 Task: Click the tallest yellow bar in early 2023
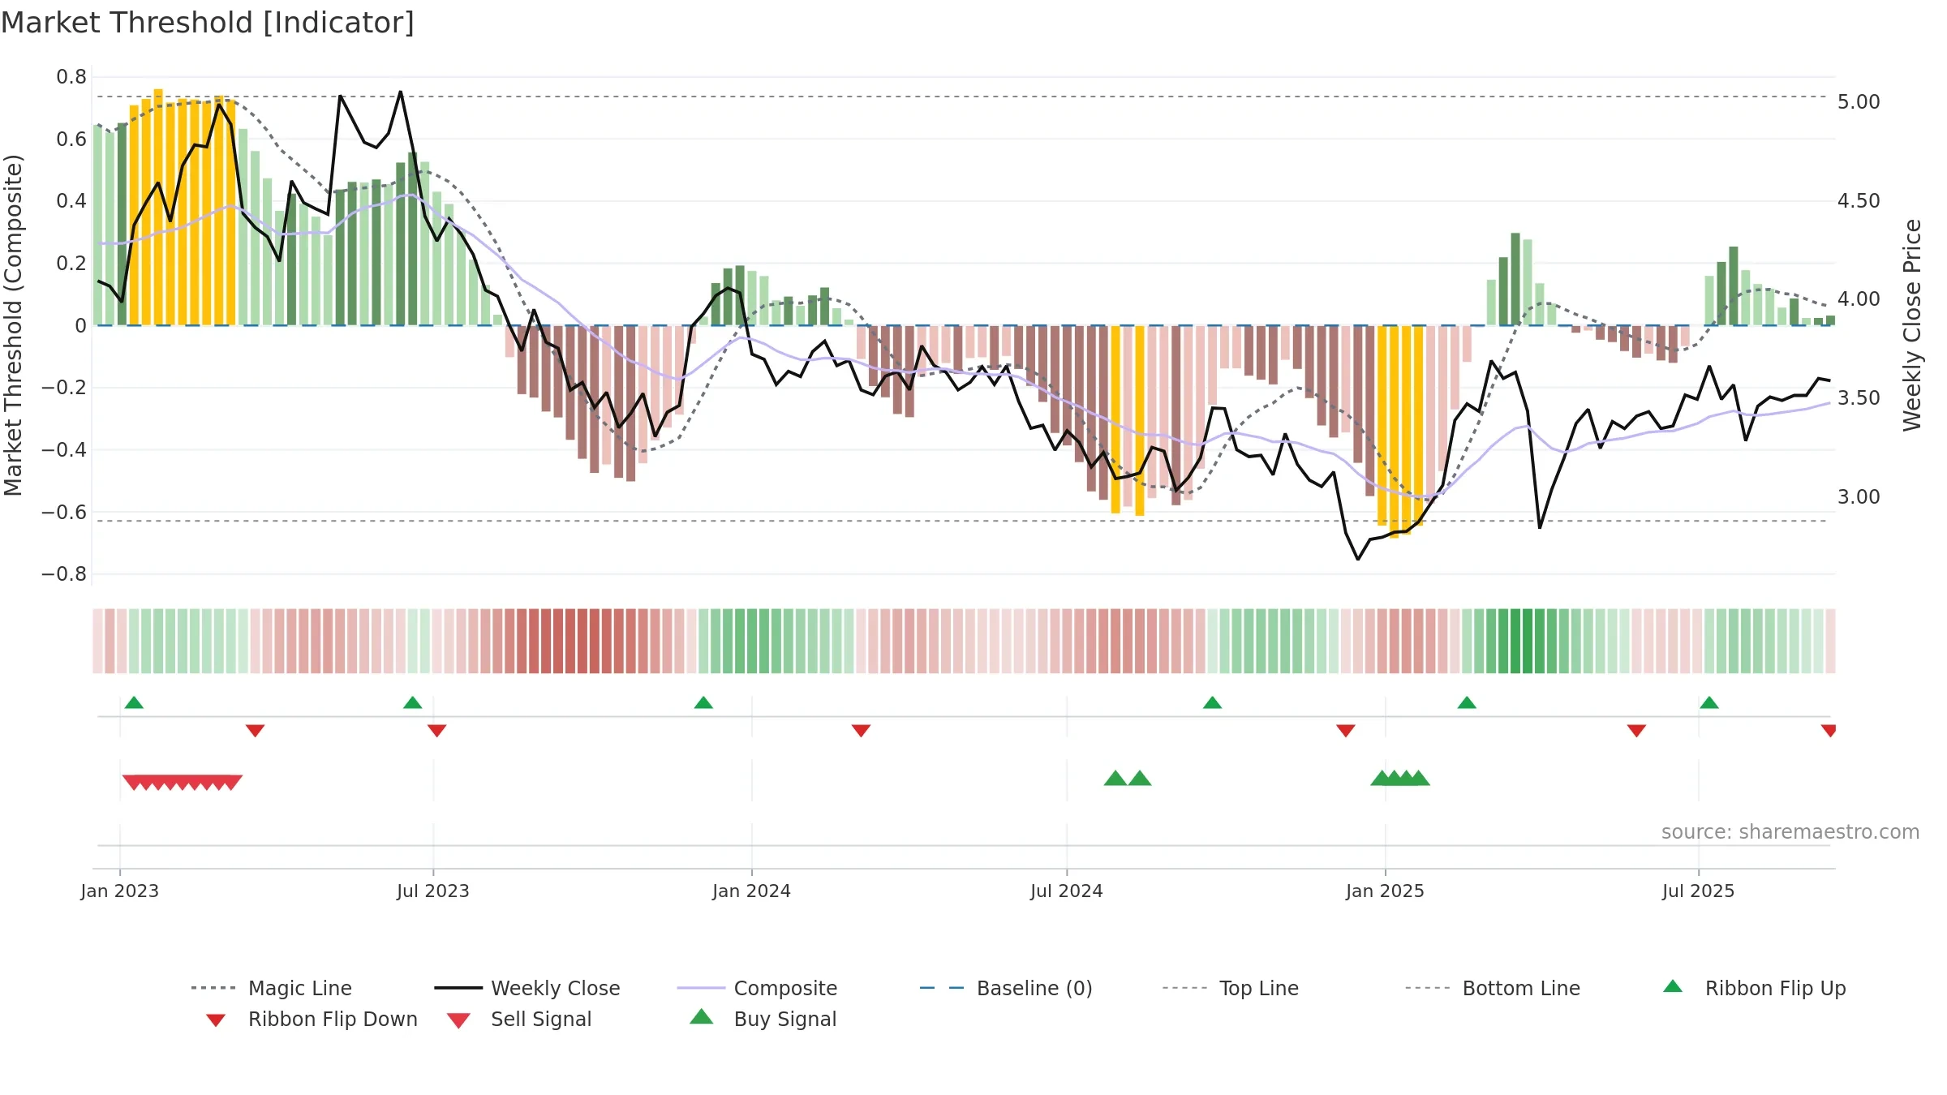[158, 207]
